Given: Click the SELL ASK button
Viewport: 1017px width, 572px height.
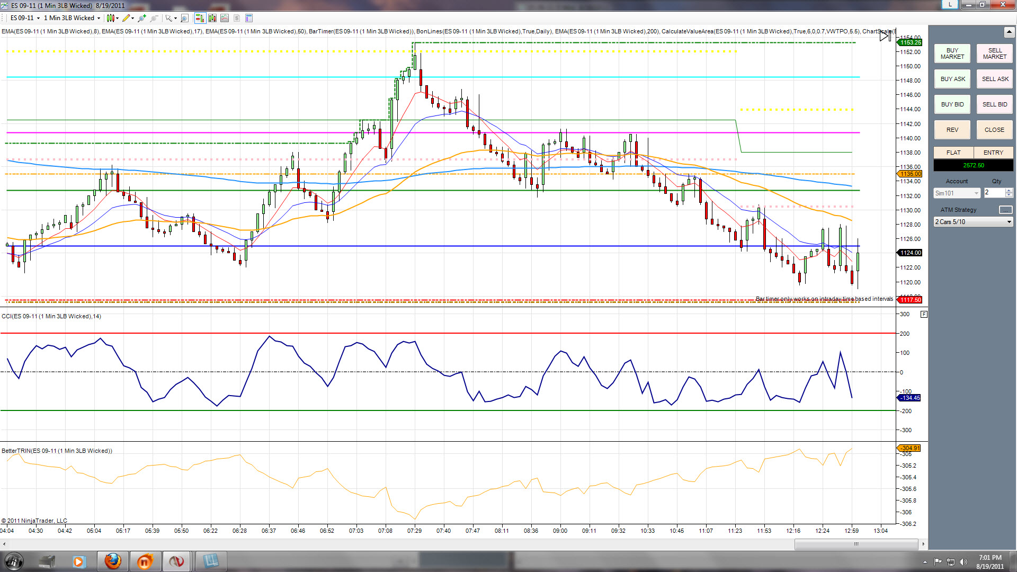Looking at the screenshot, I should tap(995, 79).
